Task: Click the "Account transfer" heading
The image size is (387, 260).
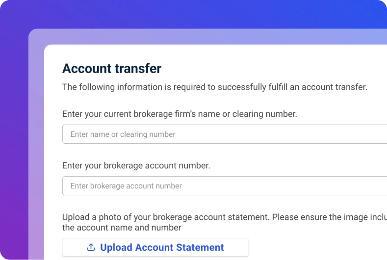Action: [x=112, y=68]
